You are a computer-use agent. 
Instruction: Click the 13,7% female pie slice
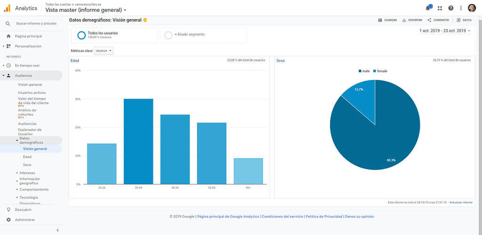point(362,98)
